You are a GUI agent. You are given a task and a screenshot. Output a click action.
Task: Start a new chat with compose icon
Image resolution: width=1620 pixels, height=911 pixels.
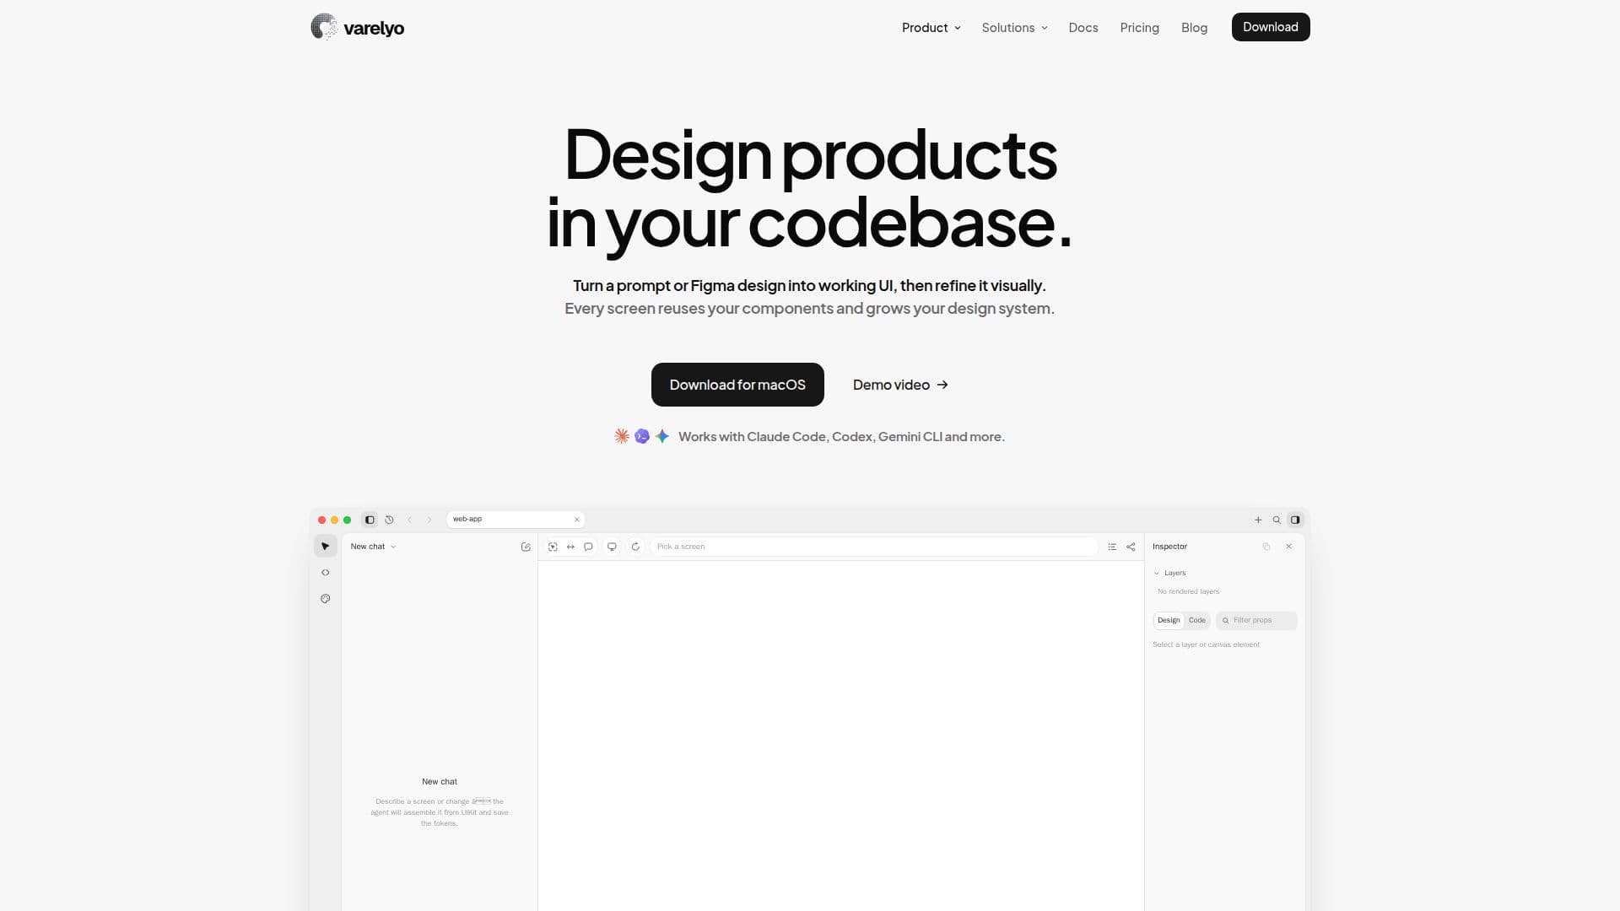pyautogui.click(x=526, y=547)
